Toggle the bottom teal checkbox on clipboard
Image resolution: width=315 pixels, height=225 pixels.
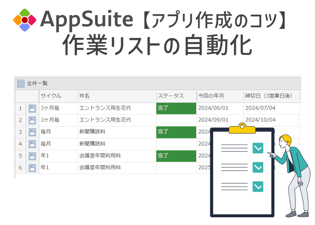coord(258,187)
